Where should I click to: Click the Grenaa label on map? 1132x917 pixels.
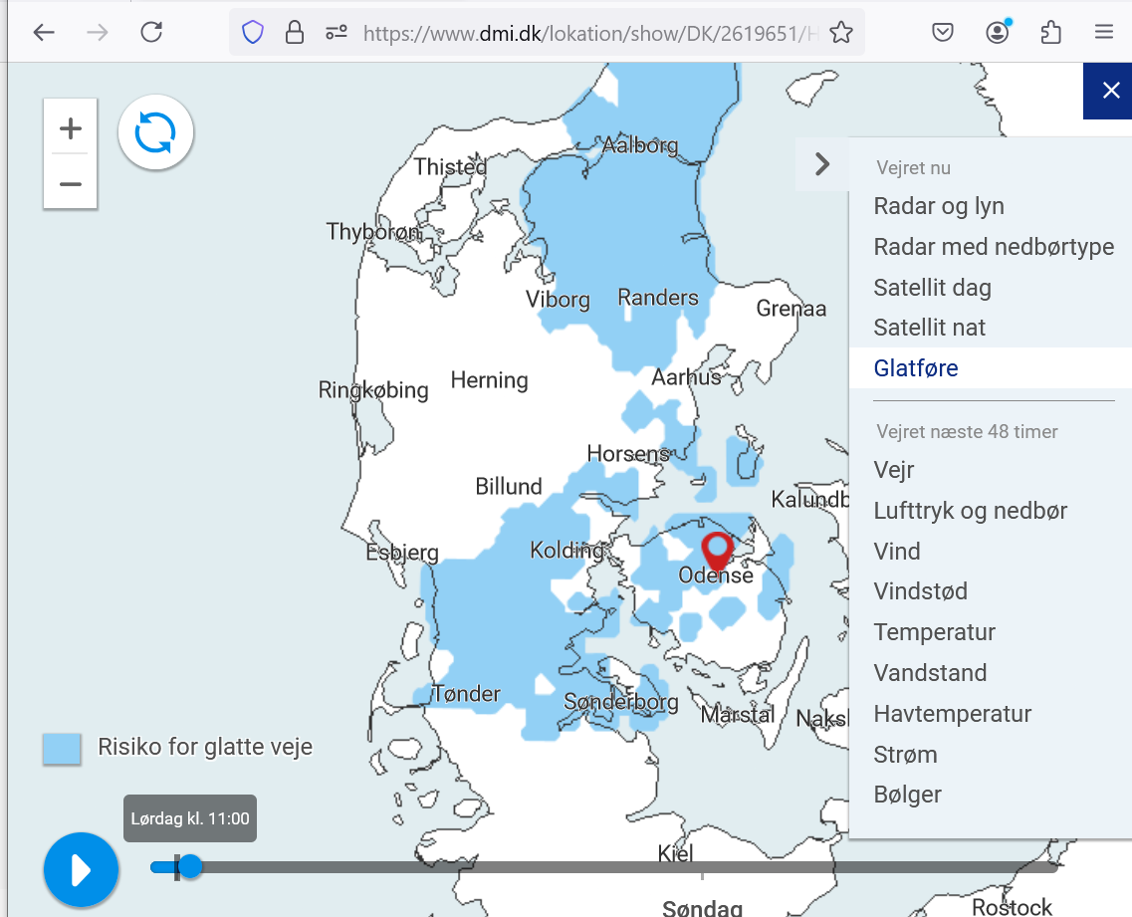pyautogui.click(x=791, y=309)
